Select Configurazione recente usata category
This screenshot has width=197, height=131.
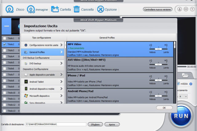[x=43, y=45]
